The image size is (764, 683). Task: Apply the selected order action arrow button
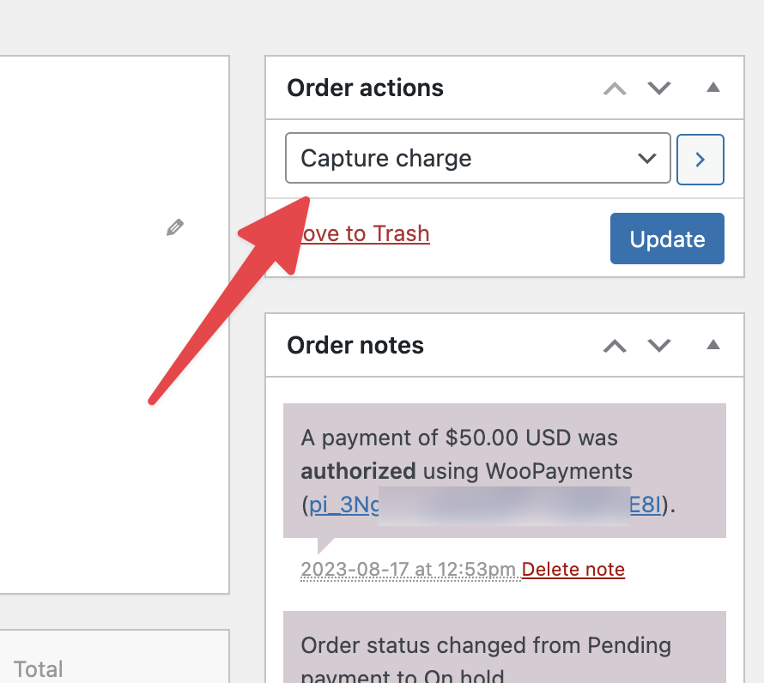click(700, 159)
